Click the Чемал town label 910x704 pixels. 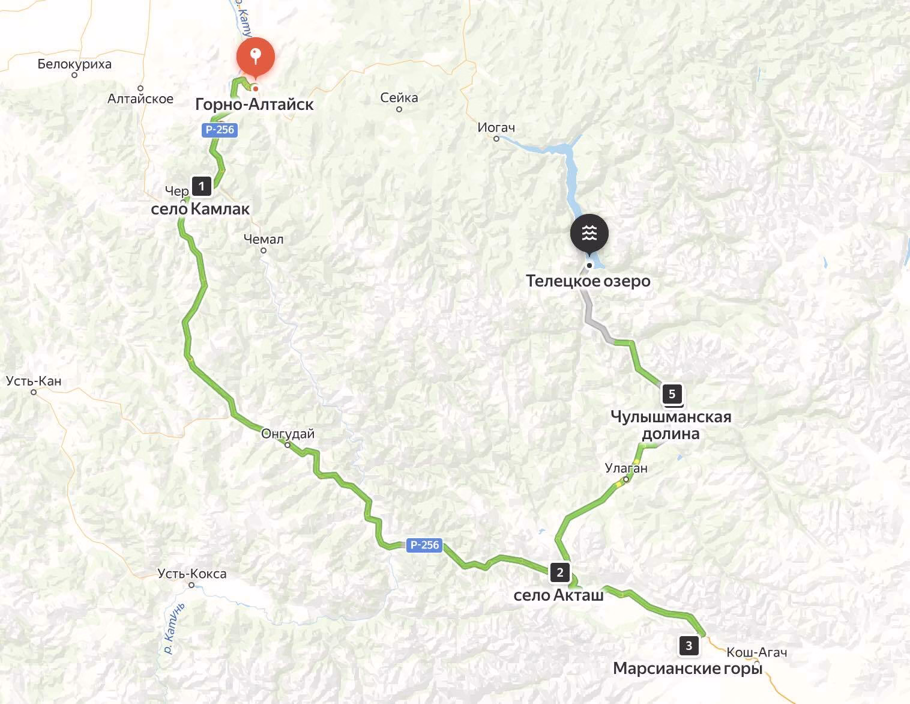click(264, 239)
